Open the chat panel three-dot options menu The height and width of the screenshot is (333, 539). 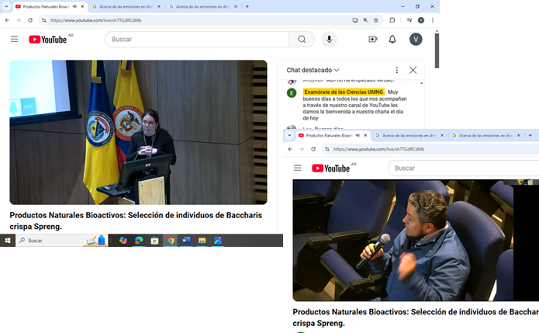[x=397, y=70]
